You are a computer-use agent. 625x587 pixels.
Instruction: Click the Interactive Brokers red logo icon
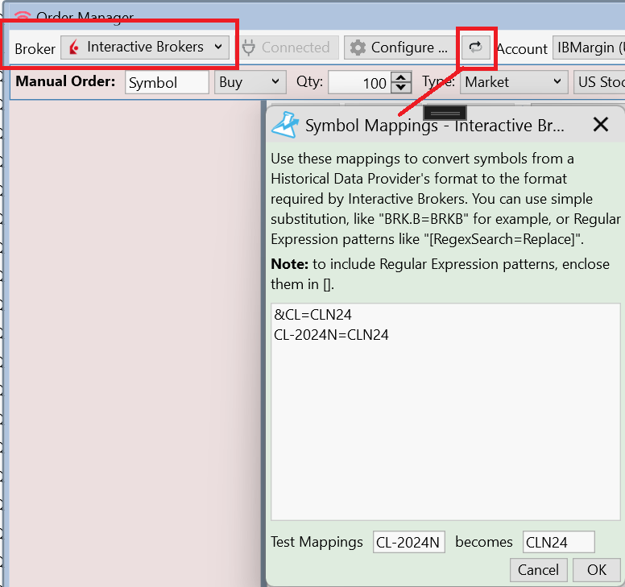click(x=74, y=48)
